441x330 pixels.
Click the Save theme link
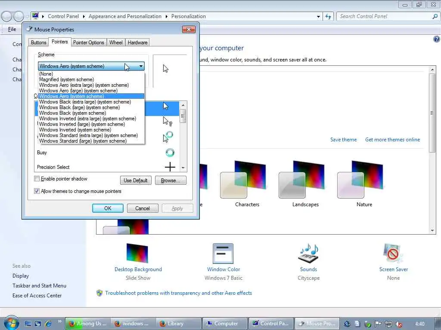pyautogui.click(x=343, y=140)
